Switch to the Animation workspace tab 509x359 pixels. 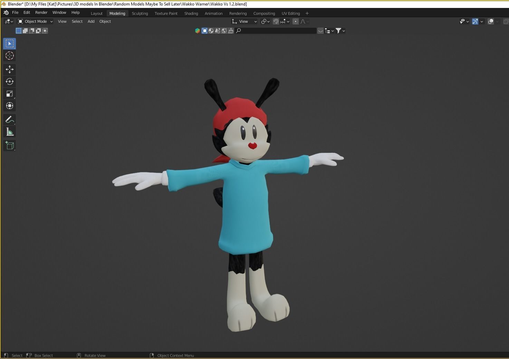click(213, 13)
